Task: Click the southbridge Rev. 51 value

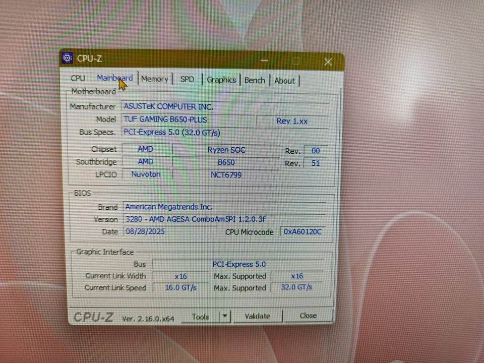Action: 316,163
